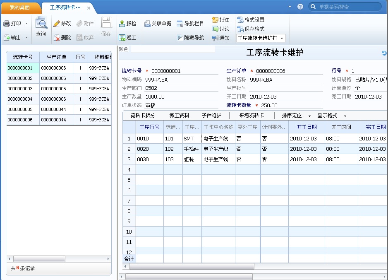This screenshot has height=280, width=388.
Task: Click the routing grid horizontal scrollbar thumb
Action: coord(192,266)
